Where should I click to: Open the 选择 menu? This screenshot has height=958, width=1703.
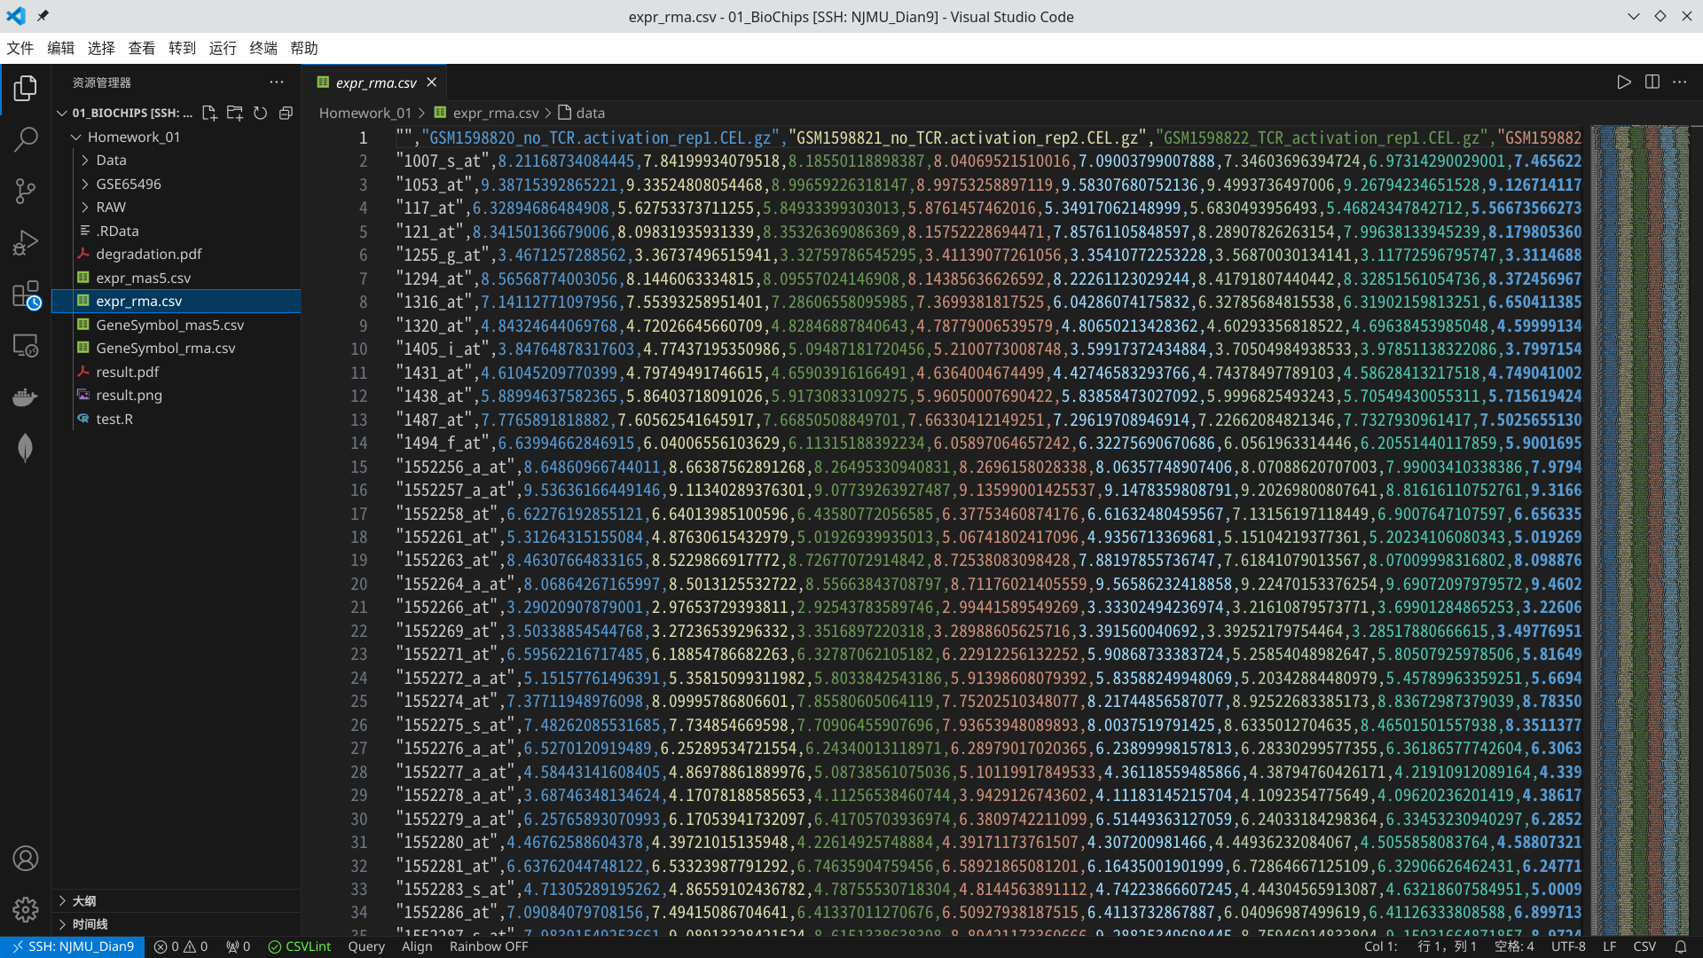point(101,48)
